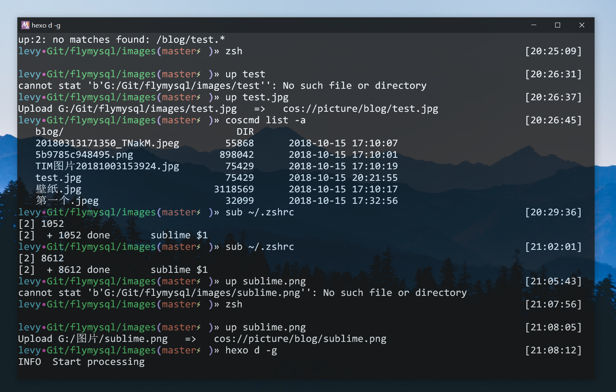The image size is (616, 392).
Task: Click the [20:25:09] timestamp at top
Action: point(553,51)
